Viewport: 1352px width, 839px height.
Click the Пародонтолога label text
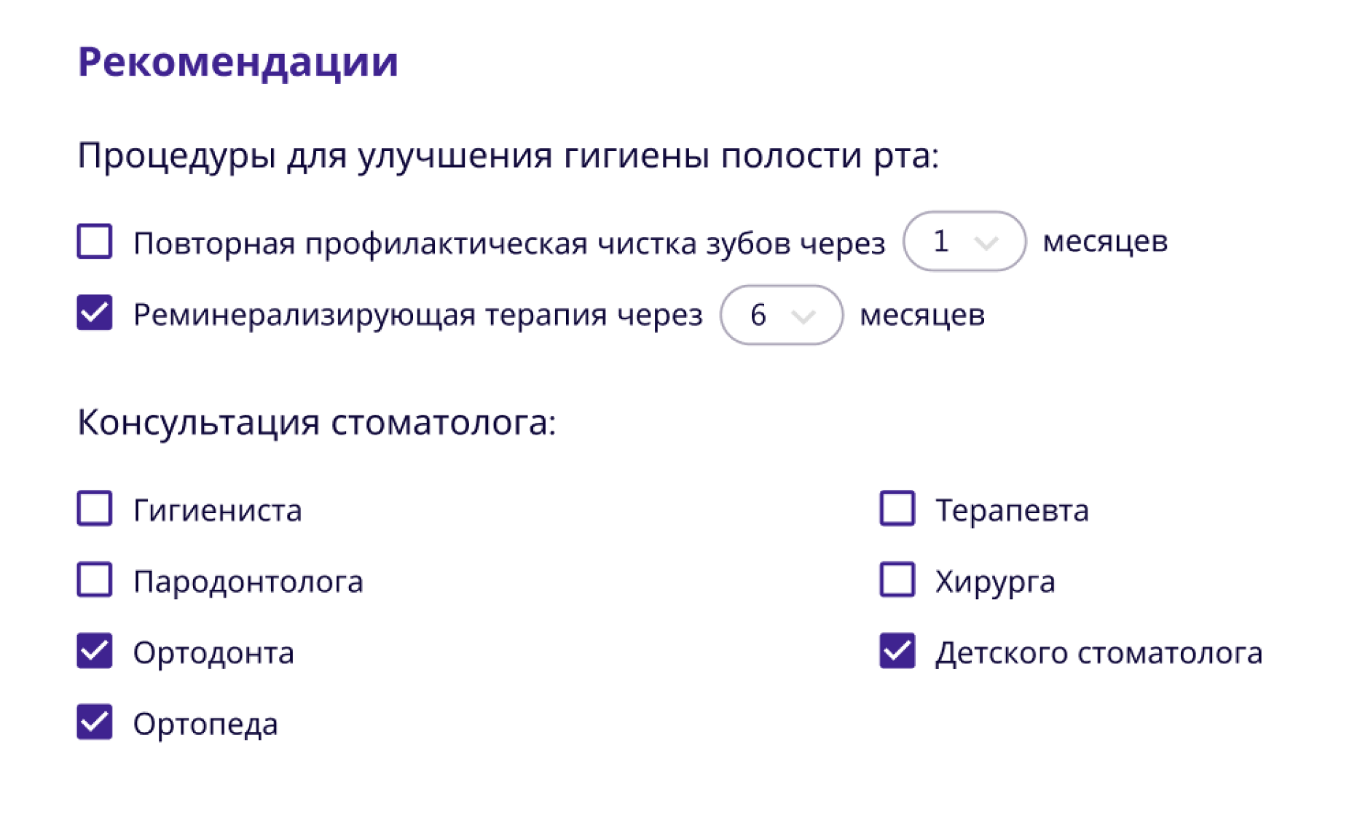tap(248, 582)
